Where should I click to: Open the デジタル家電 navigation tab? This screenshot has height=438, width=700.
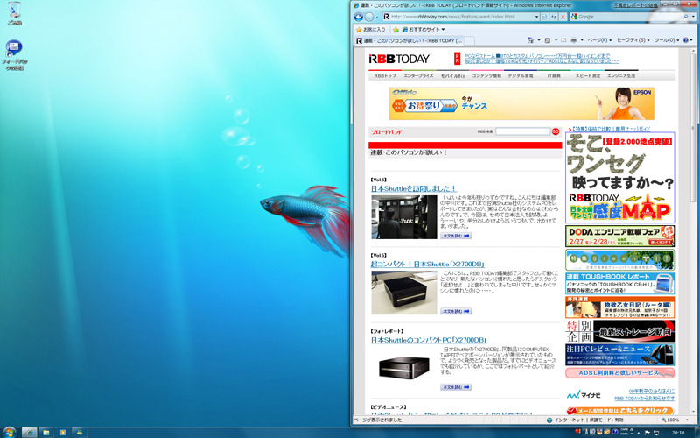click(520, 76)
